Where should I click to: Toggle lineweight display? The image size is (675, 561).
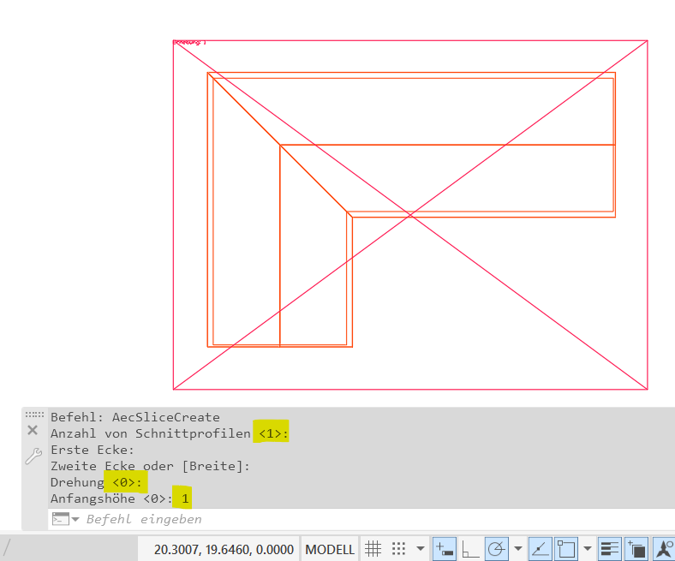610,549
